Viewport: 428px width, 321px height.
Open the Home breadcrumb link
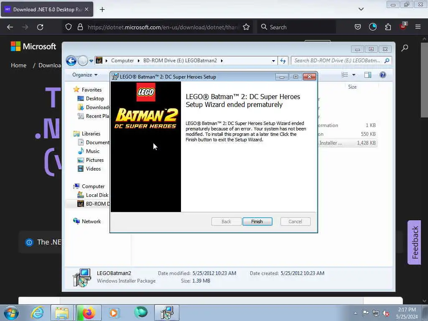pos(18,65)
